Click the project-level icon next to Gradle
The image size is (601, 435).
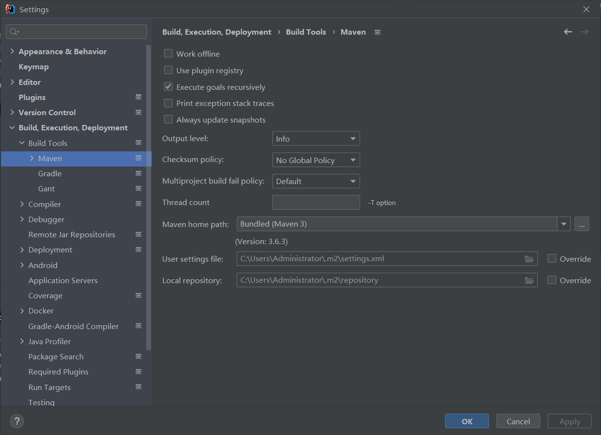139,173
